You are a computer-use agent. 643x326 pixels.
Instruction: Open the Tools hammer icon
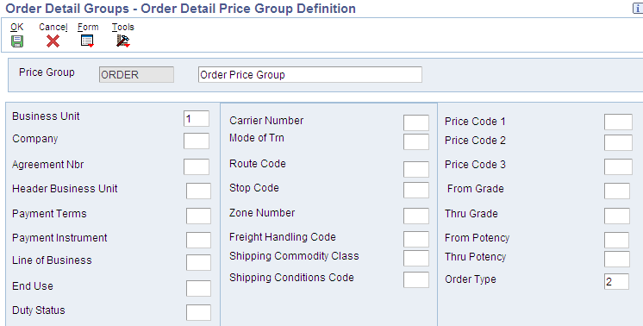tap(122, 41)
